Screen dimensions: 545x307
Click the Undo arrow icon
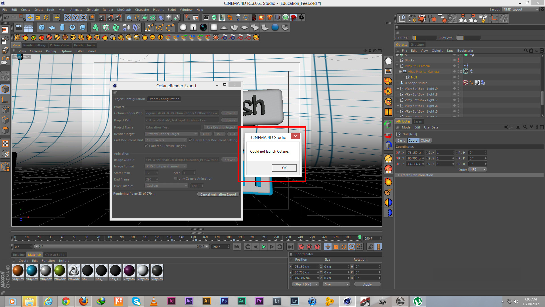(x=6, y=18)
